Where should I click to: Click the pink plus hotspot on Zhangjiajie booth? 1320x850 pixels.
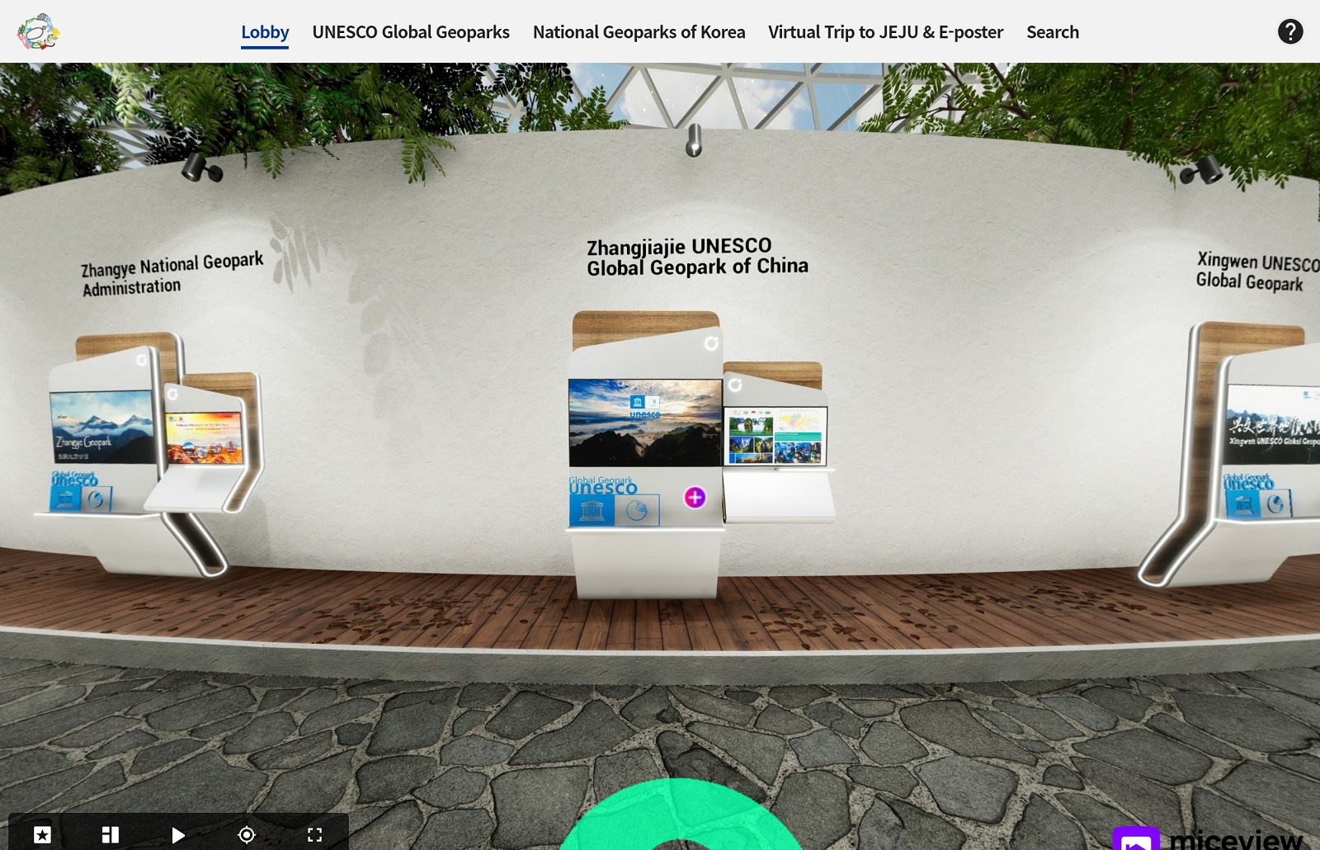[x=695, y=497]
